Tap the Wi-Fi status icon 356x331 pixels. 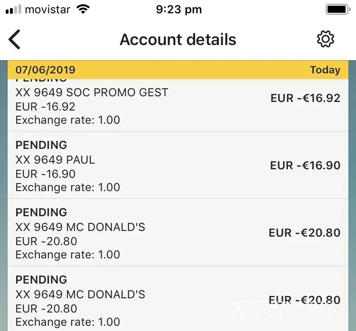(x=84, y=9)
